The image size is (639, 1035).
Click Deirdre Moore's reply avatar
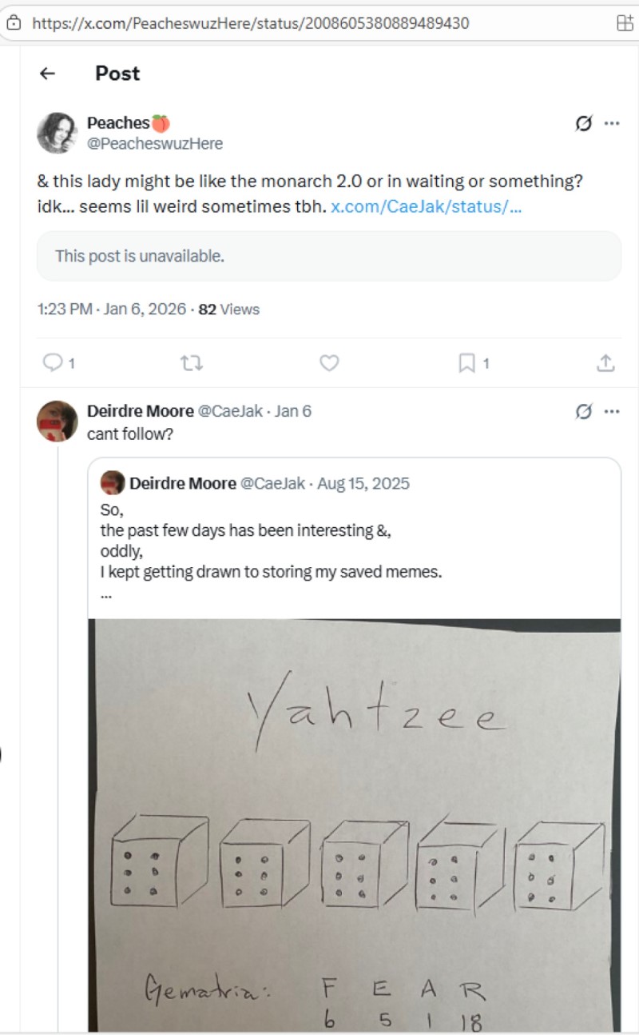(57, 421)
